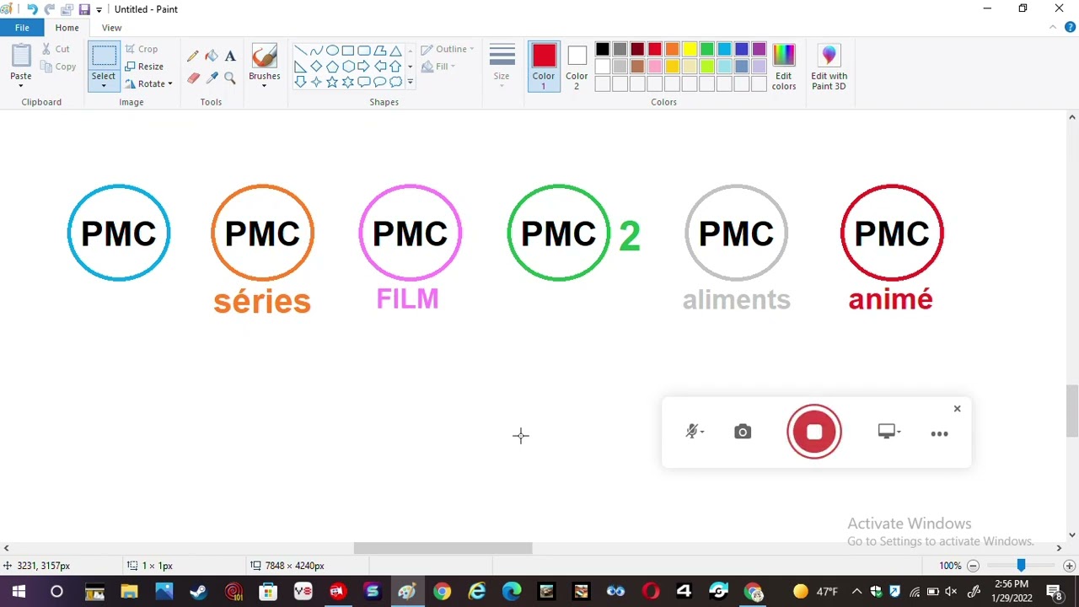
Task: Open the Select options dropdown arrow
Action: (104, 84)
